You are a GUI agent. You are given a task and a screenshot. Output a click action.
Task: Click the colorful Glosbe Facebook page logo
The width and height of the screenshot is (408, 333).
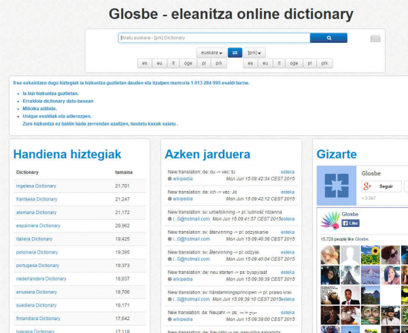pos(330,219)
